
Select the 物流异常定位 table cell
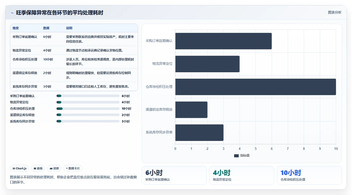(x=22, y=50)
